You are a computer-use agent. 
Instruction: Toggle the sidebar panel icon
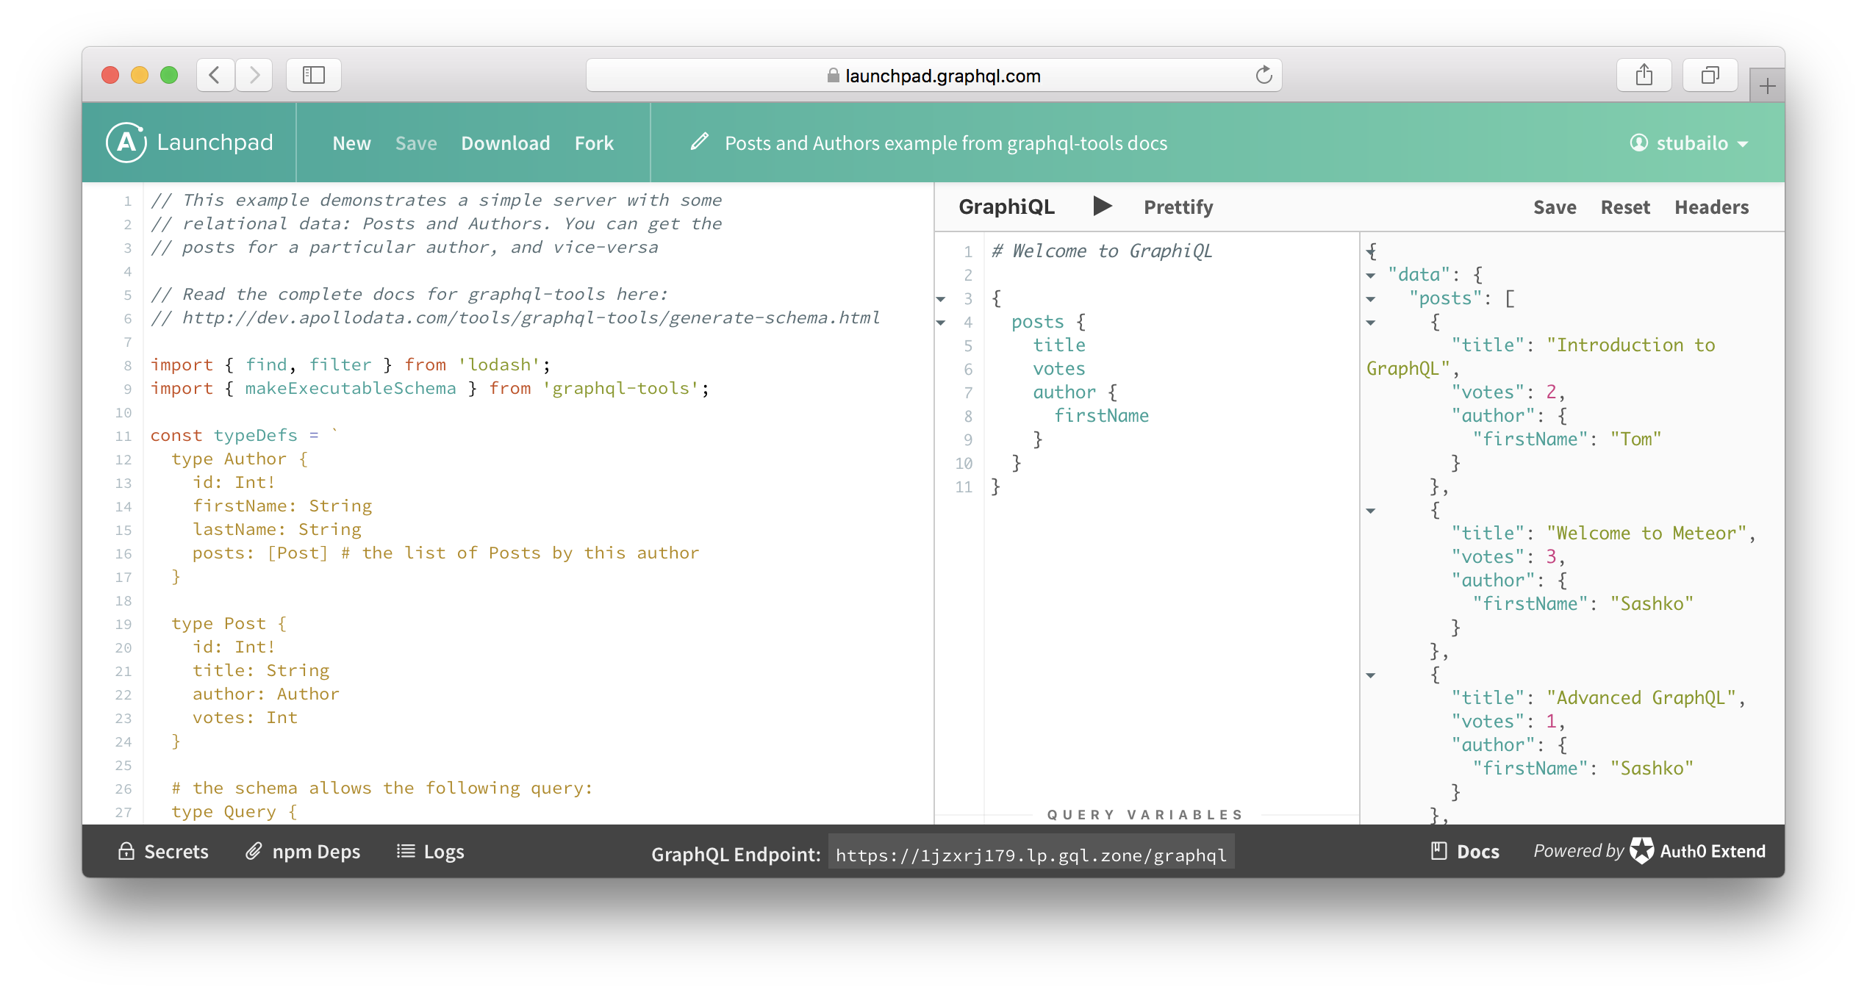(x=315, y=75)
